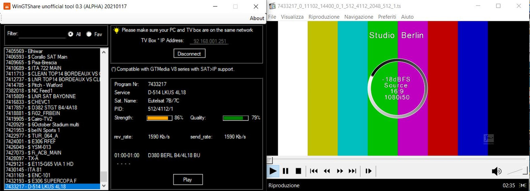This screenshot has height=191, width=530.
Task: Select channel 7411713 $ CLEAN TOP14 BORDEAUX
Action: tap(52, 73)
